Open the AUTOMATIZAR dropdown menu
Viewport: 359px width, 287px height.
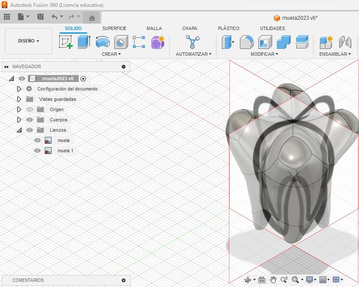coord(194,54)
